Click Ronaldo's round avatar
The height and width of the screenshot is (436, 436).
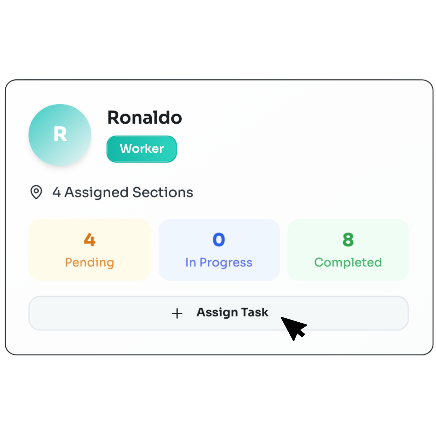click(x=60, y=135)
